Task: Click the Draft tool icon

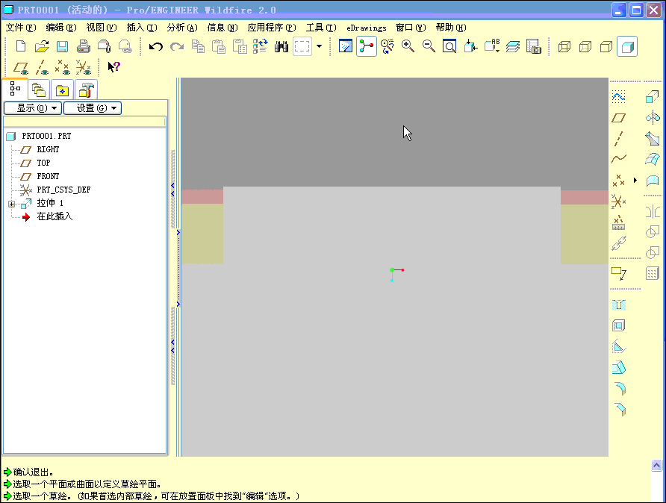Action: pyautogui.click(x=619, y=368)
